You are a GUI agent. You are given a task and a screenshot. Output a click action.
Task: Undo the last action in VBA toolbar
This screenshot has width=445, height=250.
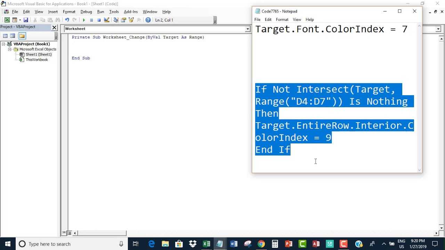pos(67,20)
